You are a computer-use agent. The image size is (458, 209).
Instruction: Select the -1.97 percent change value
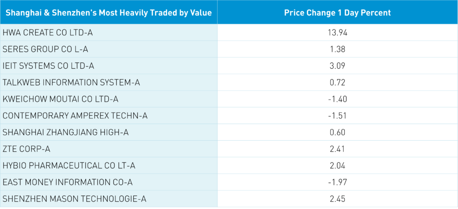[337, 182]
